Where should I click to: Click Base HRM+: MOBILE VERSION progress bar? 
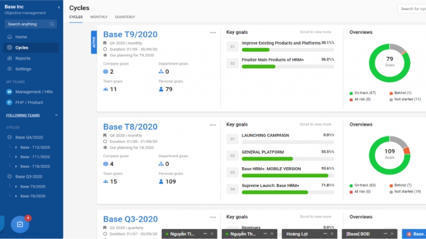click(288, 176)
